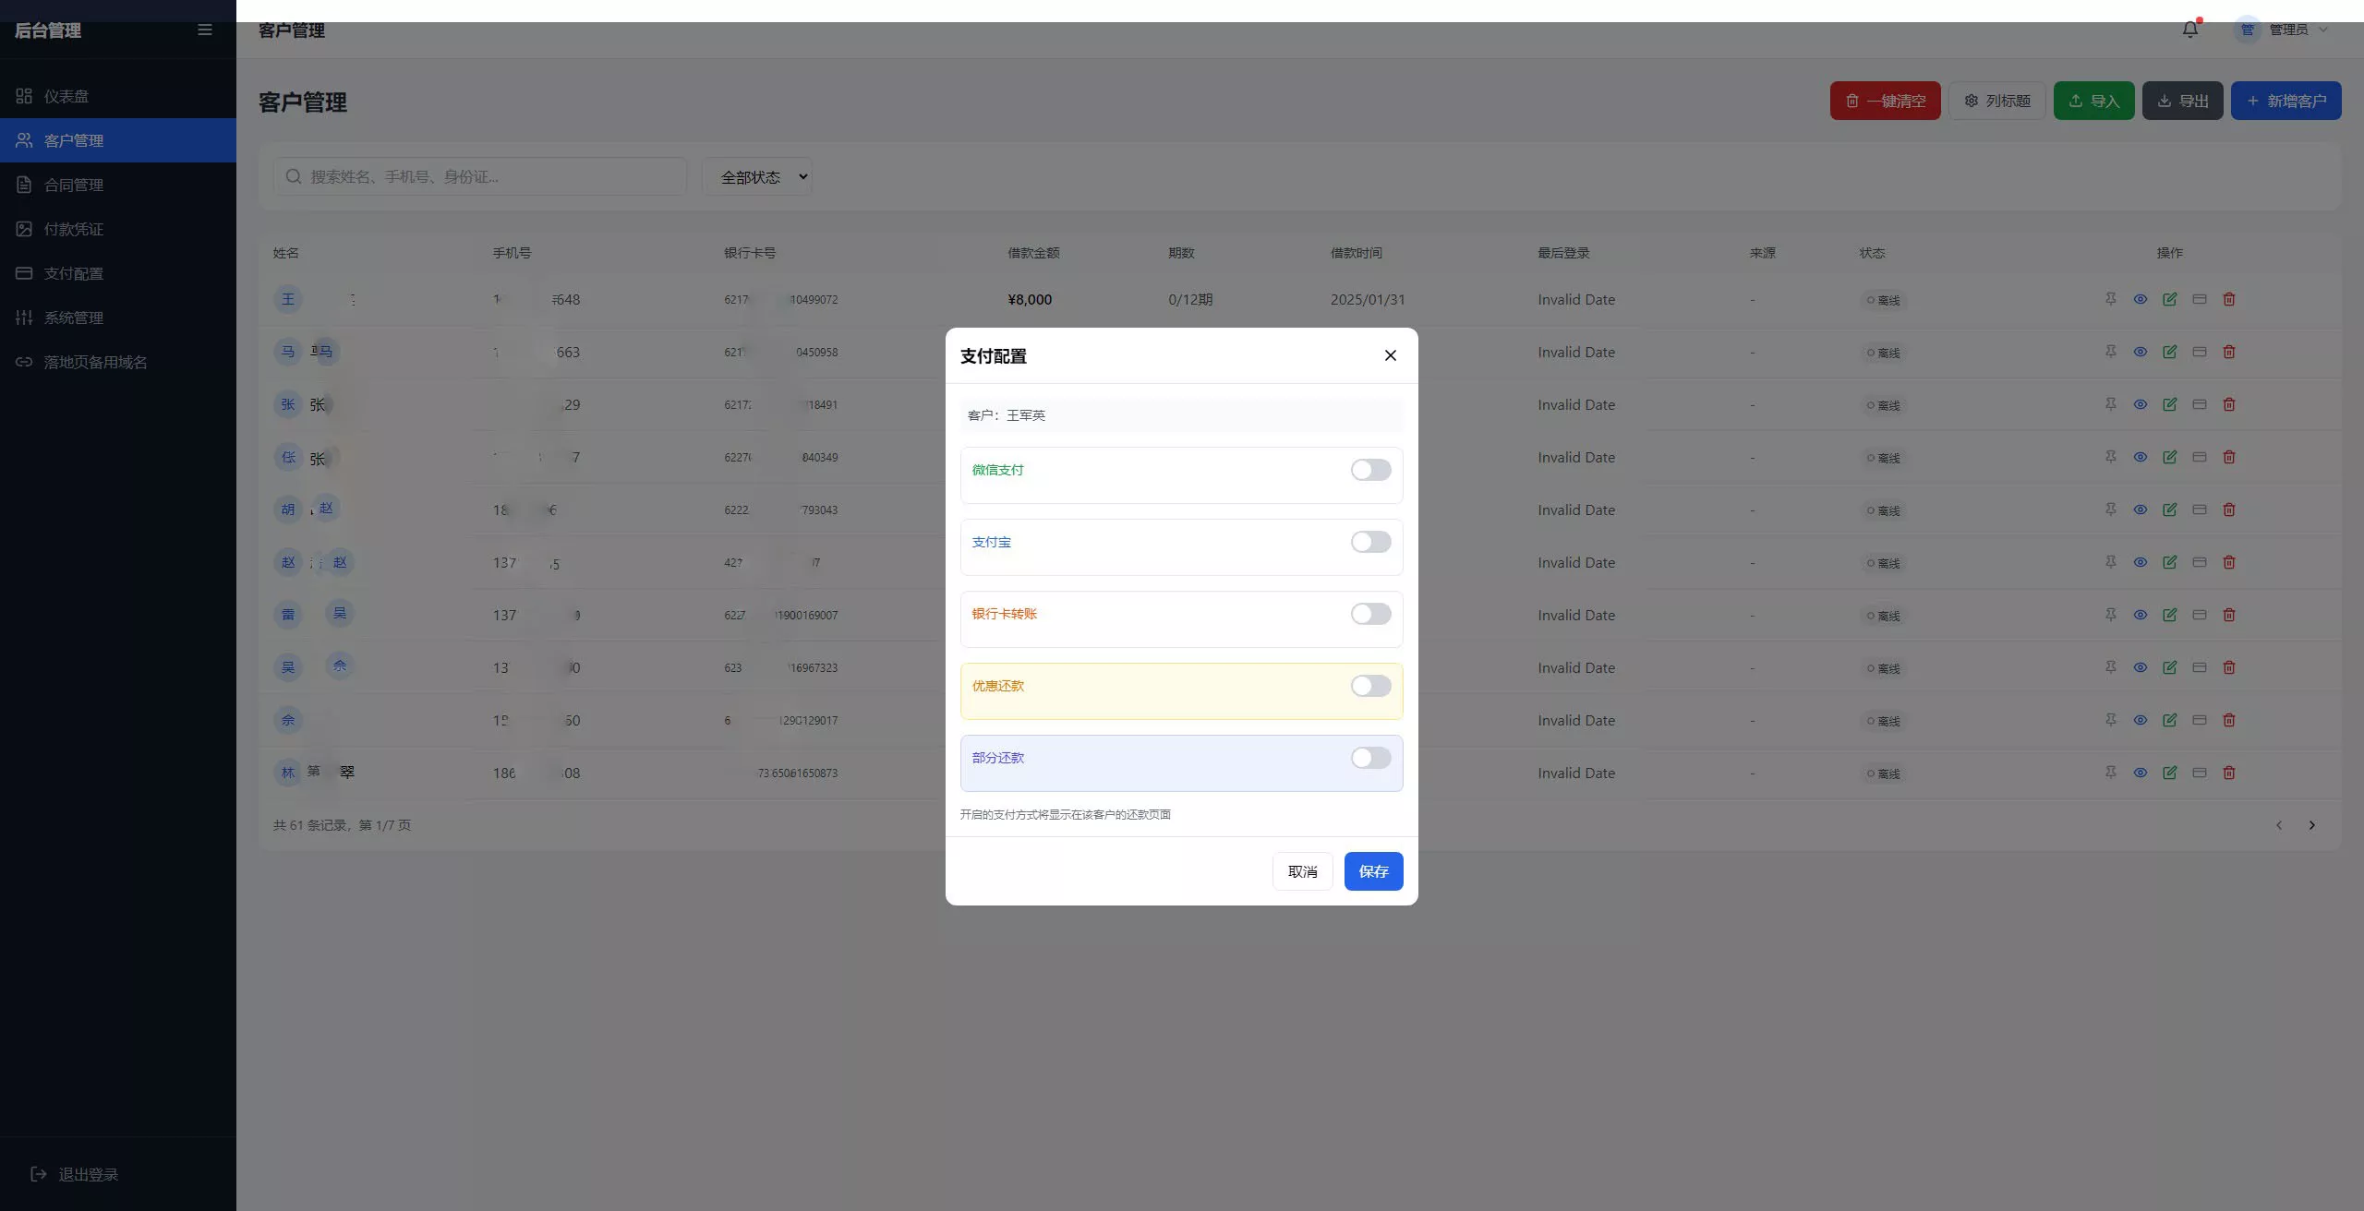Screen dimensions: 2364x1211
Task: Navigate to 合同管理 in the sidebar
Action: point(74,185)
